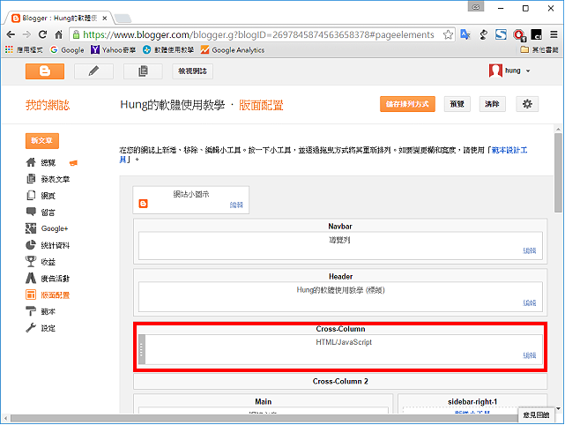Open 統計資料 stats in sidebar
The width and height of the screenshot is (565, 425).
click(56, 245)
